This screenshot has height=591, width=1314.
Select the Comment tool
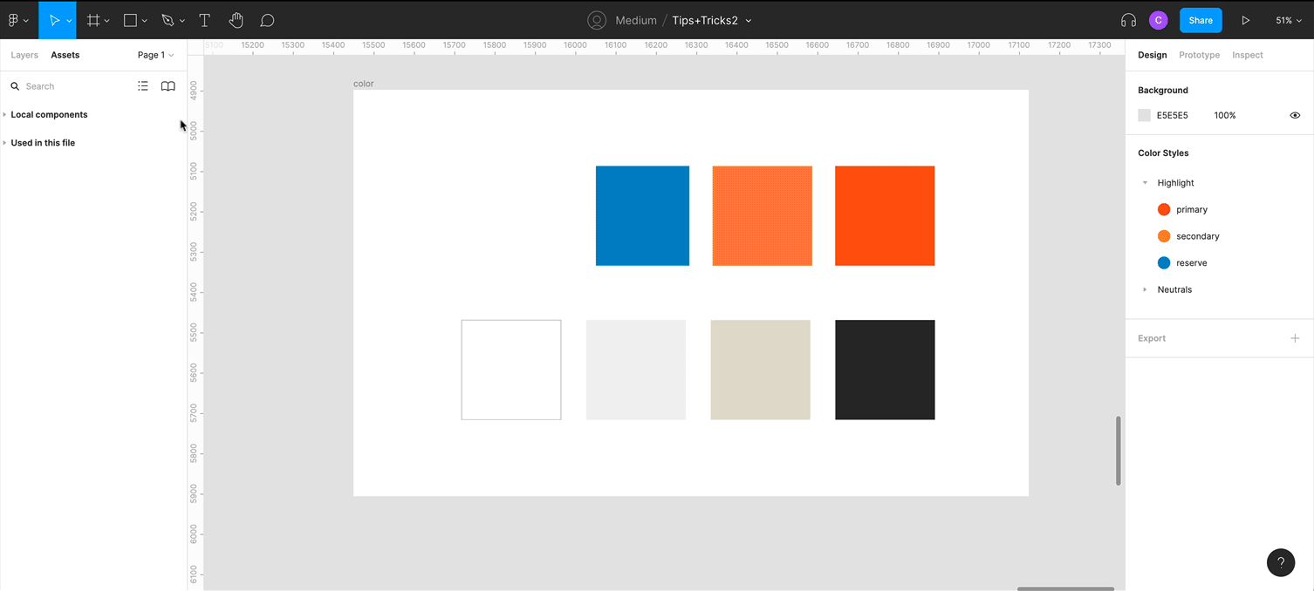pyautogui.click(x=267, y=20)
